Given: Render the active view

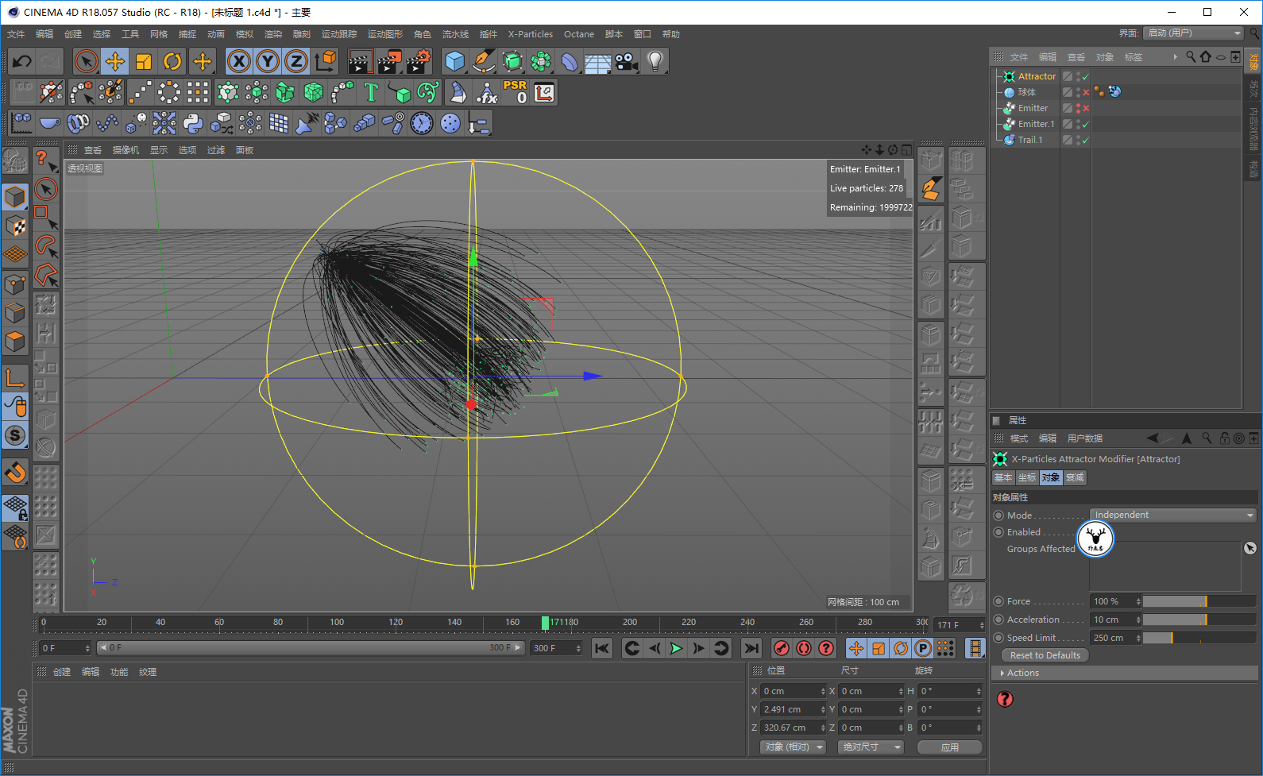Looking at the screenshot, I should point(360,61).
